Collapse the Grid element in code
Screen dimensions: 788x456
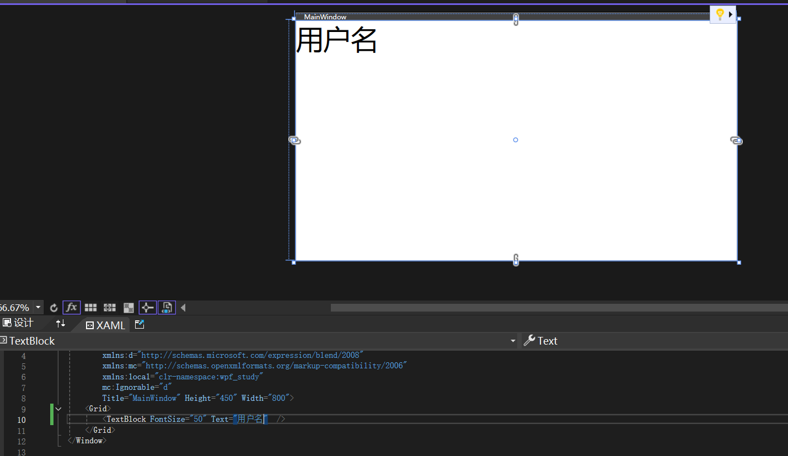pos(58,409)
